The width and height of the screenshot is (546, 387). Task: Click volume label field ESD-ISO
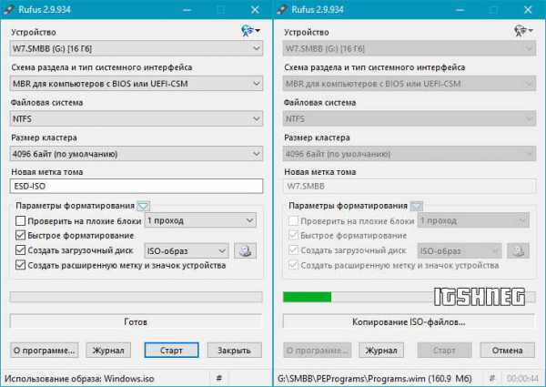pyautogui.click(x=136, y=186)
